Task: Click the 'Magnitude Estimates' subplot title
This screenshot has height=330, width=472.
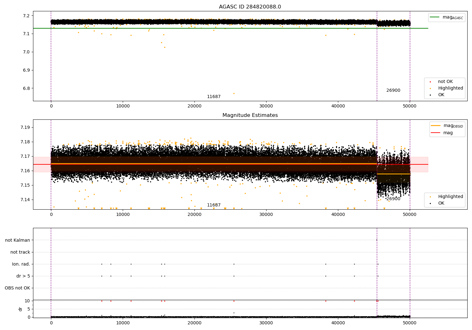Action: coord(250,115)
